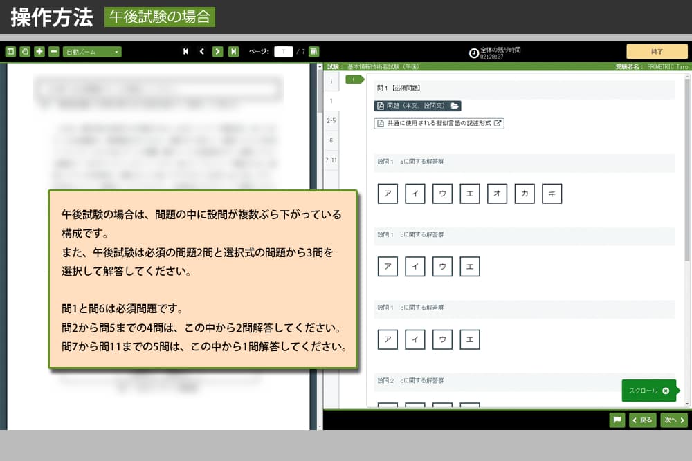This screenshot has height=461, width=692.
Task: Switch to question tab 2-5
Action: (x=331, y=121)
